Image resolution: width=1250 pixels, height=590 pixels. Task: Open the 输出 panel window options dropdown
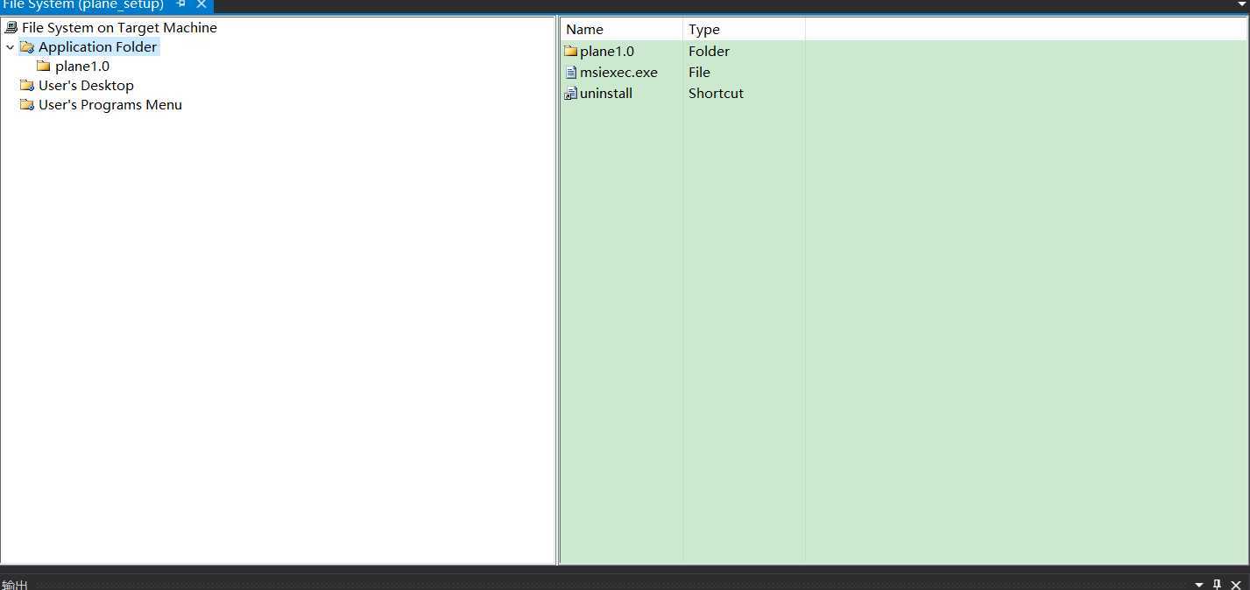tap(1199, 585)
